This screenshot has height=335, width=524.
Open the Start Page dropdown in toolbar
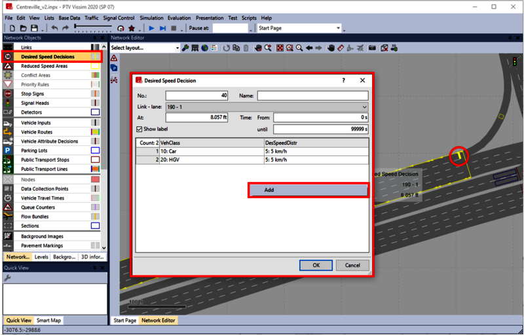pyautogui.click(x=338, y=29)
